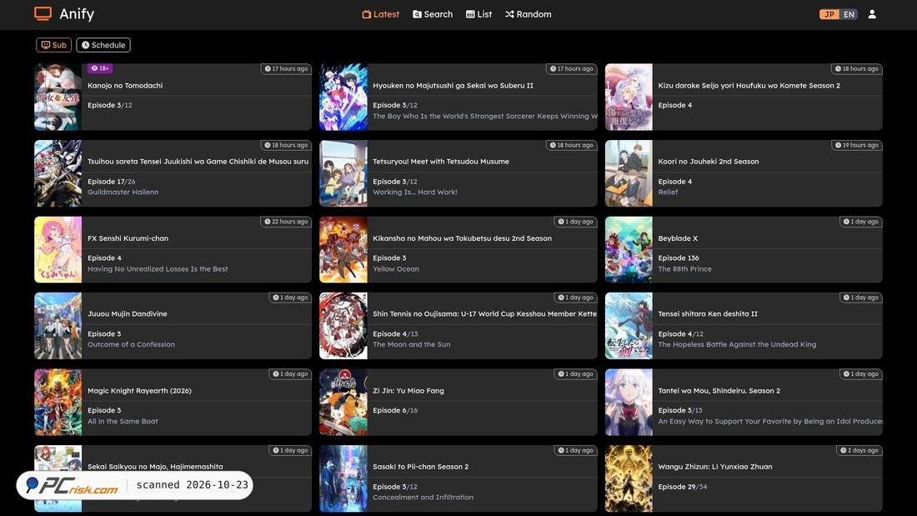
Task: Open Sasaki to Pii-chan Season 2 poster
Action: click(x=343, y=478)
